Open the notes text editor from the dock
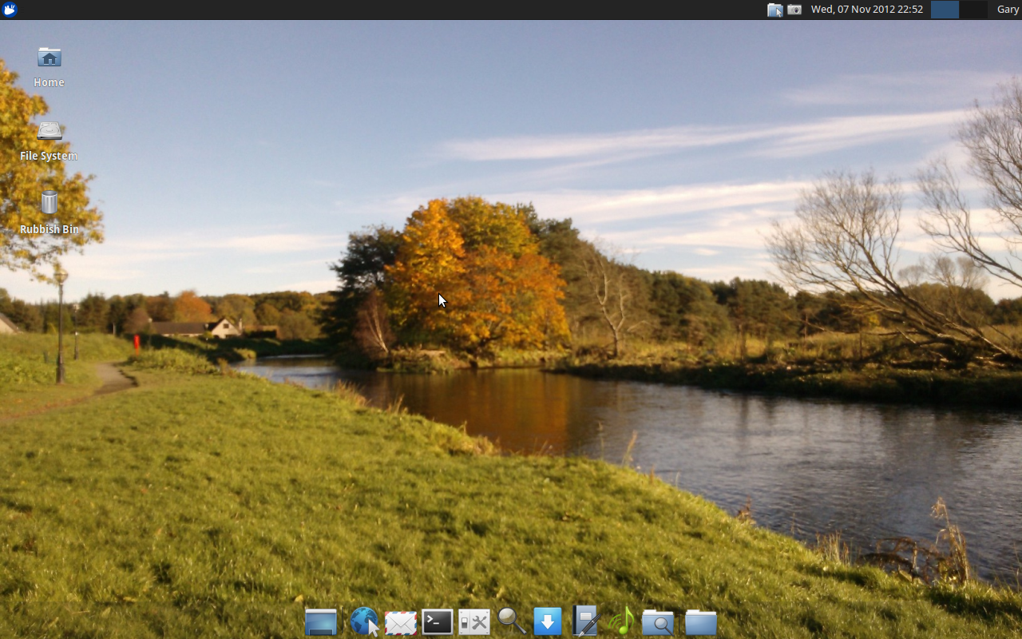This screenshot has height=639, width=1022. (x=585, y=622)
